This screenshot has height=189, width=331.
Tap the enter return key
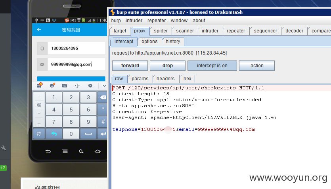102,134
